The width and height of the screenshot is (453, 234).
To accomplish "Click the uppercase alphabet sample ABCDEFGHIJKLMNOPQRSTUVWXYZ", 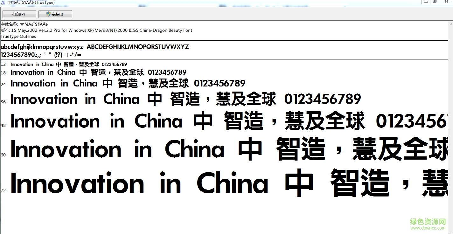I will coord(138,47).
